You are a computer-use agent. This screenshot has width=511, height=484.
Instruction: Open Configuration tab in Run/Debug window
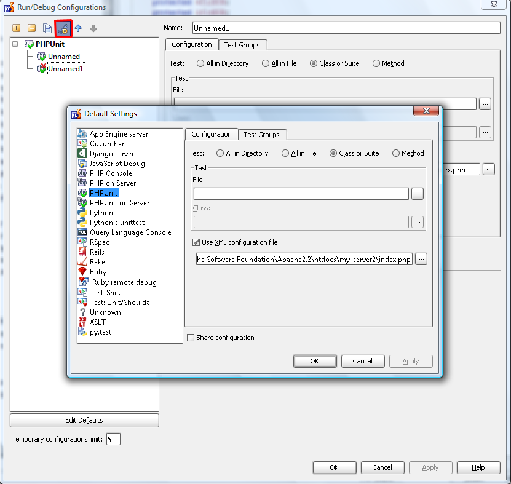[x=192, y=44]
